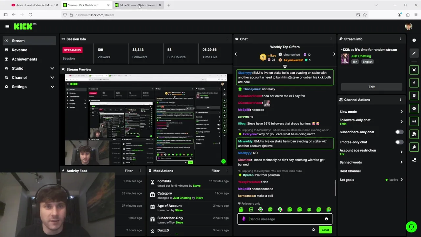Show previous weekly top gifters
The width and height of the screenshot is (421, 237).
coord(235,54)
